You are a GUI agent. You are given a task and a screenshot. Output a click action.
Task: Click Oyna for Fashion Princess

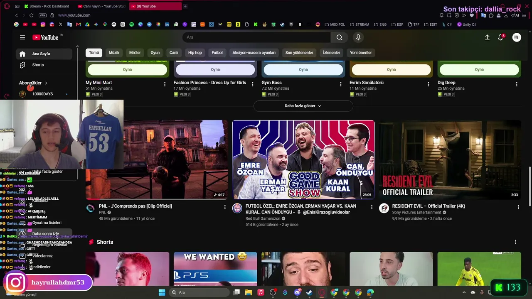coord(215,69)
